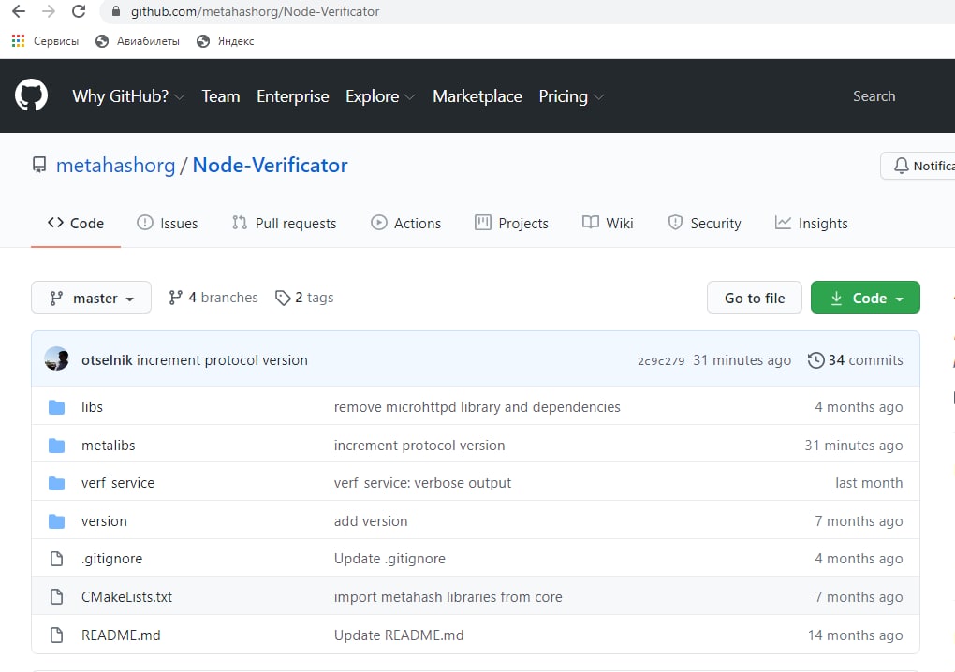Open commit hash 2c9c279

click(x=661, y=361)
